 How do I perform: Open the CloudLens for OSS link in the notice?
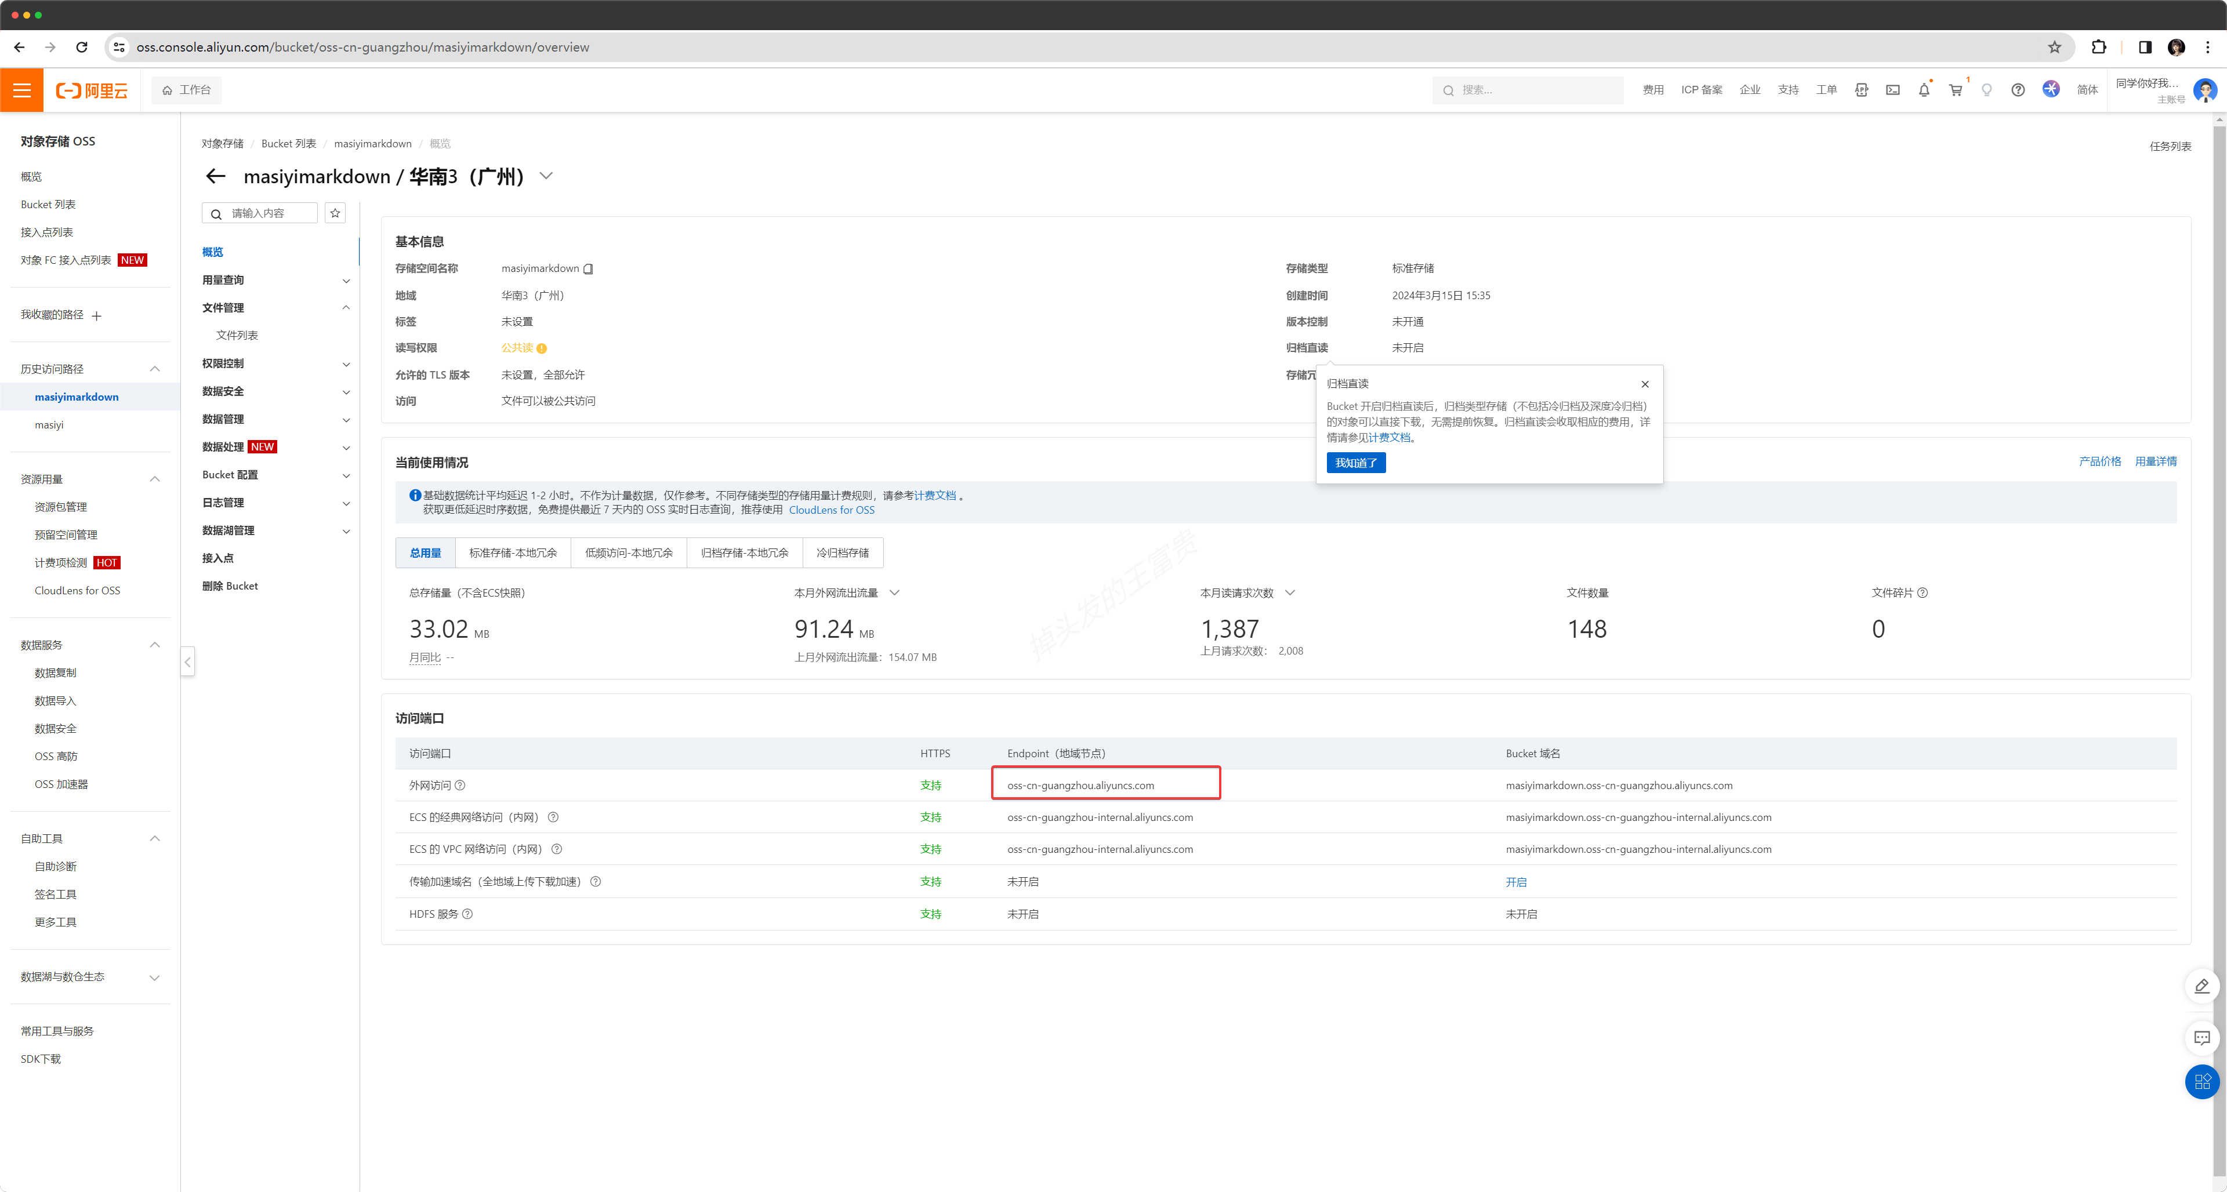tap(831, 510)
